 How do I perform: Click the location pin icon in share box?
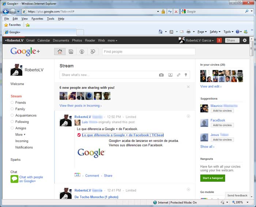(x=186, y=75)
